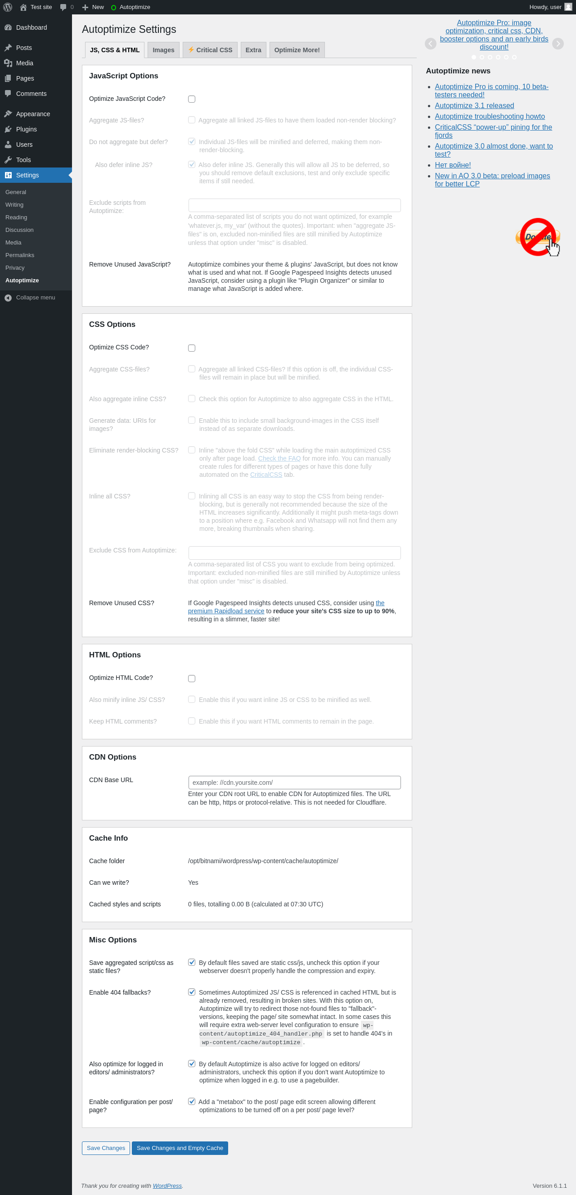Enable Optimize JavaScript Code checkbox

pyautogui.click(x=192, y=99)
